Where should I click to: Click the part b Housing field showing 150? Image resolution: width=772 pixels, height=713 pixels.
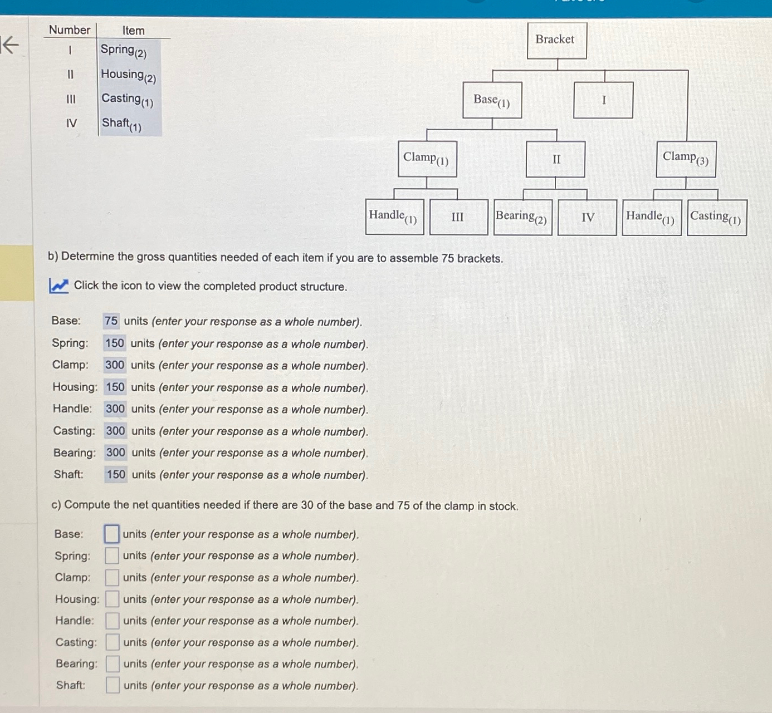click(115, 387)
